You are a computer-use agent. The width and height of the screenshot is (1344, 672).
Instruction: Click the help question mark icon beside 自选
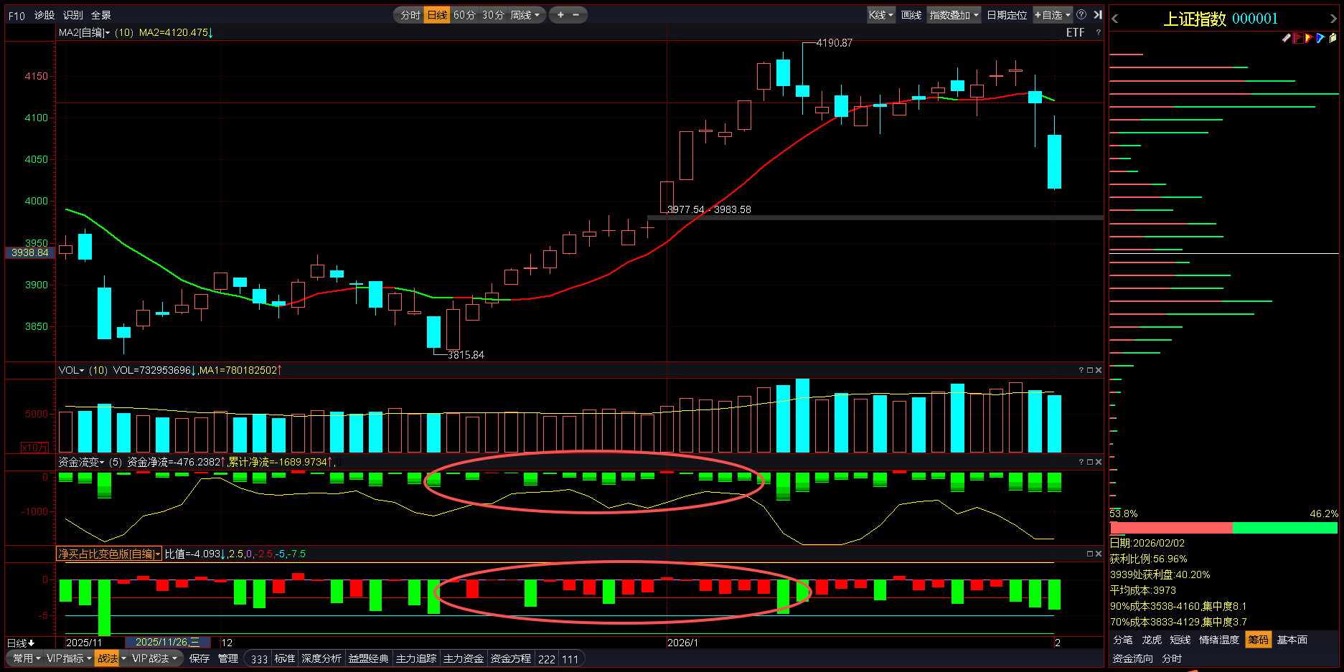click(1081, 15)
